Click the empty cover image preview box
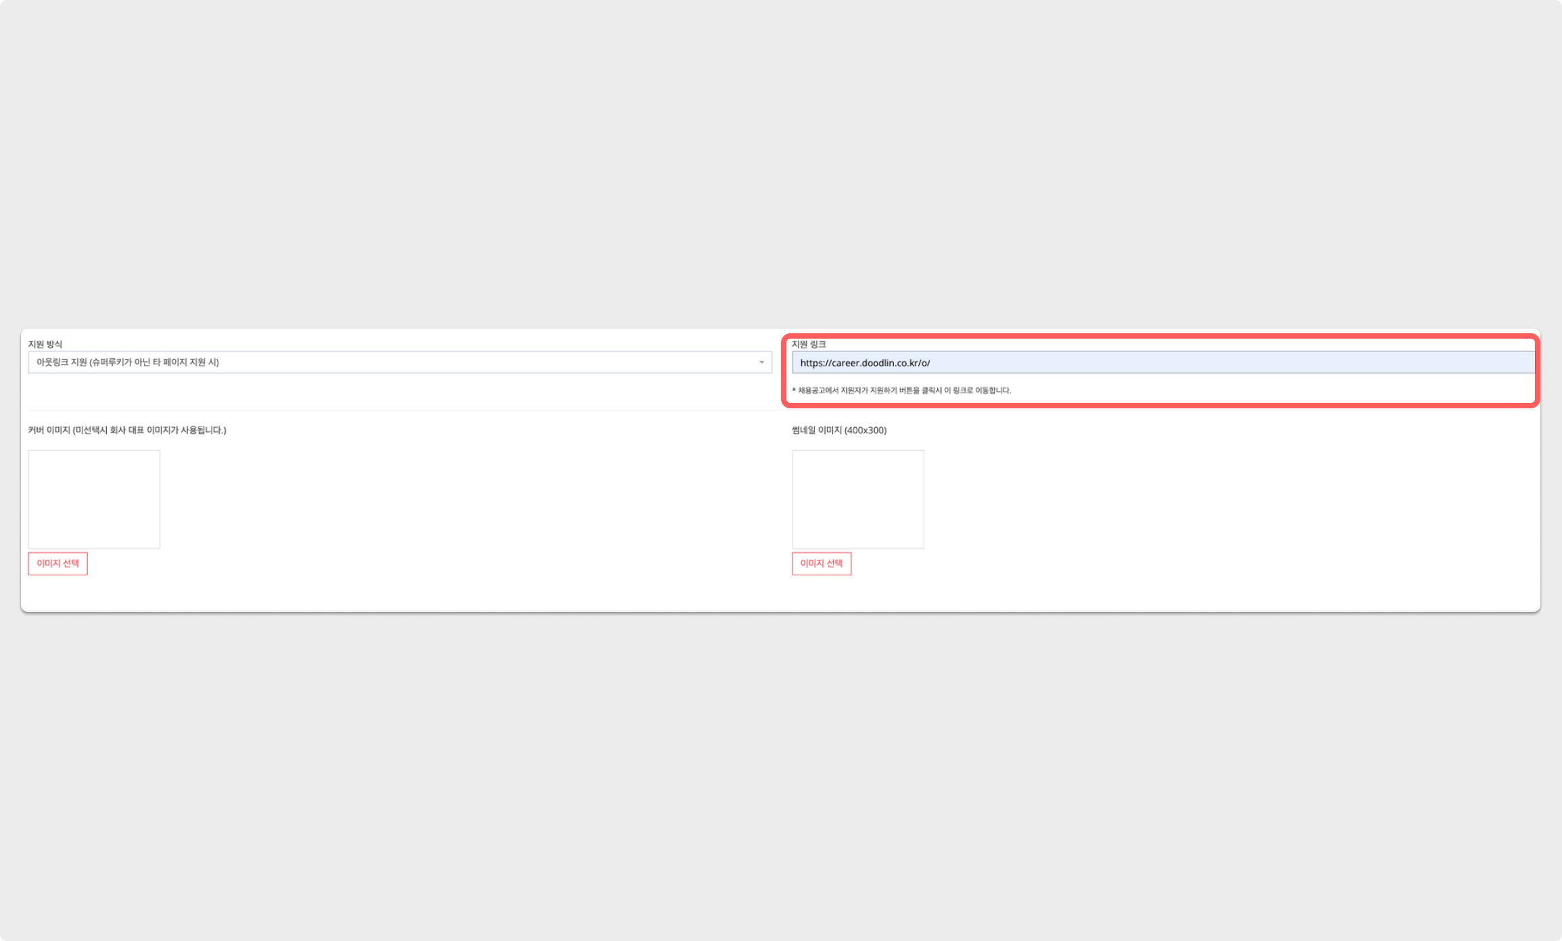1562x941 pixels. click(94, 499)
